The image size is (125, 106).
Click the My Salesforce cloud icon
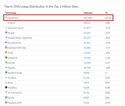pos(6,42)
